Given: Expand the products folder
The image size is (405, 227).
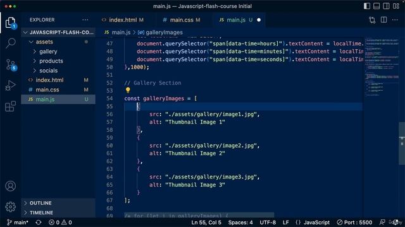Looking at the screenshot, I should pyautogui.click(x=58, y=61).
